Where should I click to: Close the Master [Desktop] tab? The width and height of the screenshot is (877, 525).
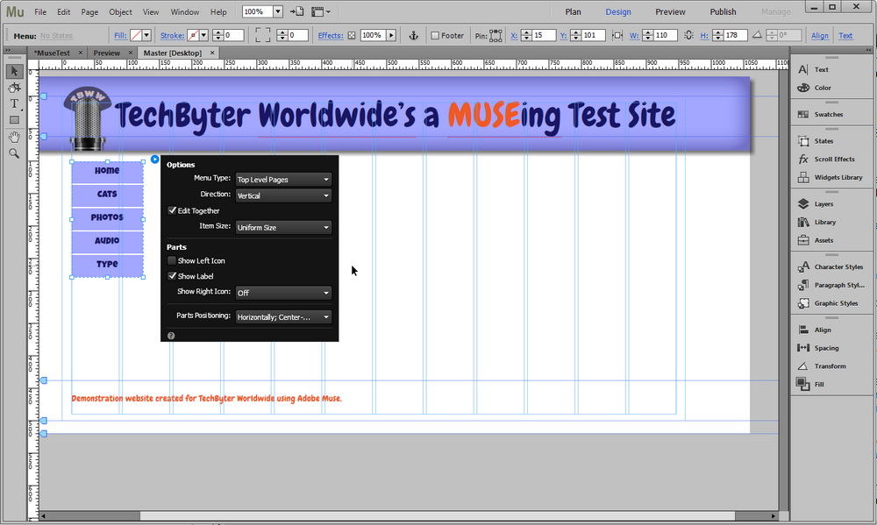pos(212,53)
